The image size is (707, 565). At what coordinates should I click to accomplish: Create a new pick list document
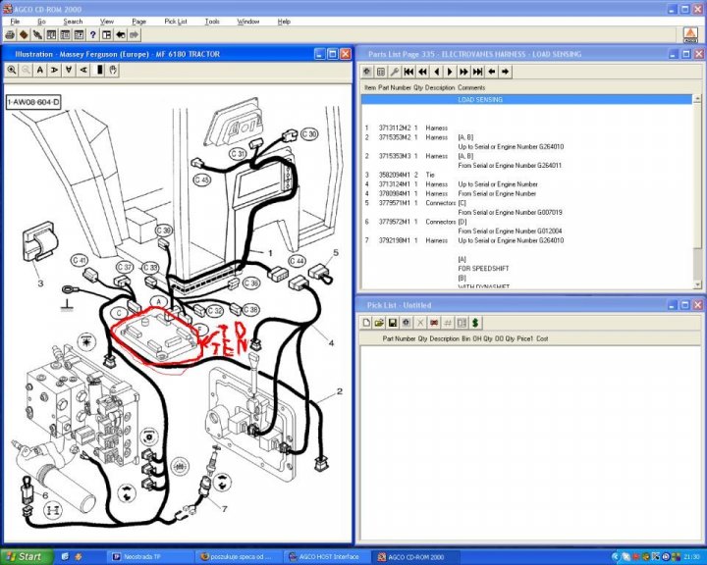pyautogui.click(x=366, y=322)
